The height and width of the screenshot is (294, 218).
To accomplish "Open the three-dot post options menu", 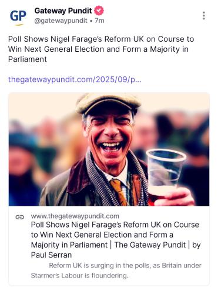I will (204, 15).
